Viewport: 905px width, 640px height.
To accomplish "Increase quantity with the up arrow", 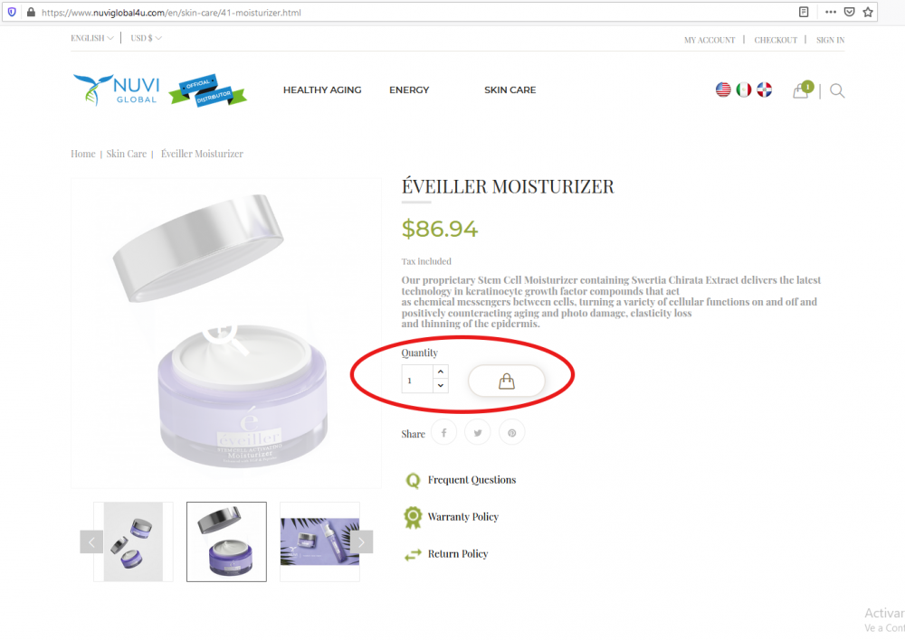I will click(441, 372).
